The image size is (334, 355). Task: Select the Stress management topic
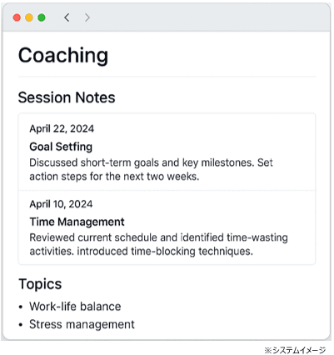[82, 324]
